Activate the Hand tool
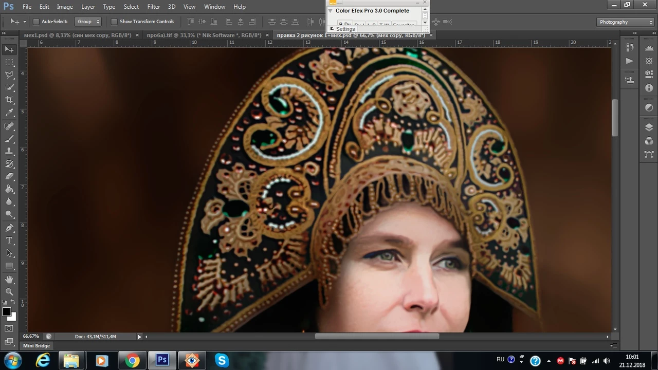This screenshot has height=370, width=658. point(9,279)
